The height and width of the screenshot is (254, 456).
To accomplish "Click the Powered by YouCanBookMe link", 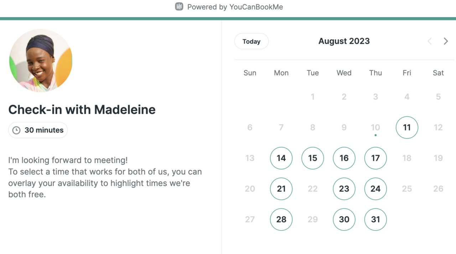I will tap(235, 7).
